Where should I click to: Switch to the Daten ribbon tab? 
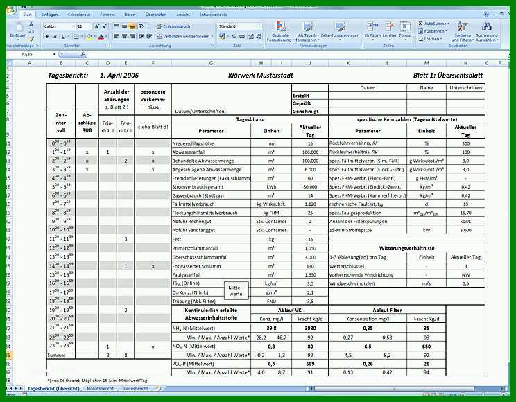point(130,15)
